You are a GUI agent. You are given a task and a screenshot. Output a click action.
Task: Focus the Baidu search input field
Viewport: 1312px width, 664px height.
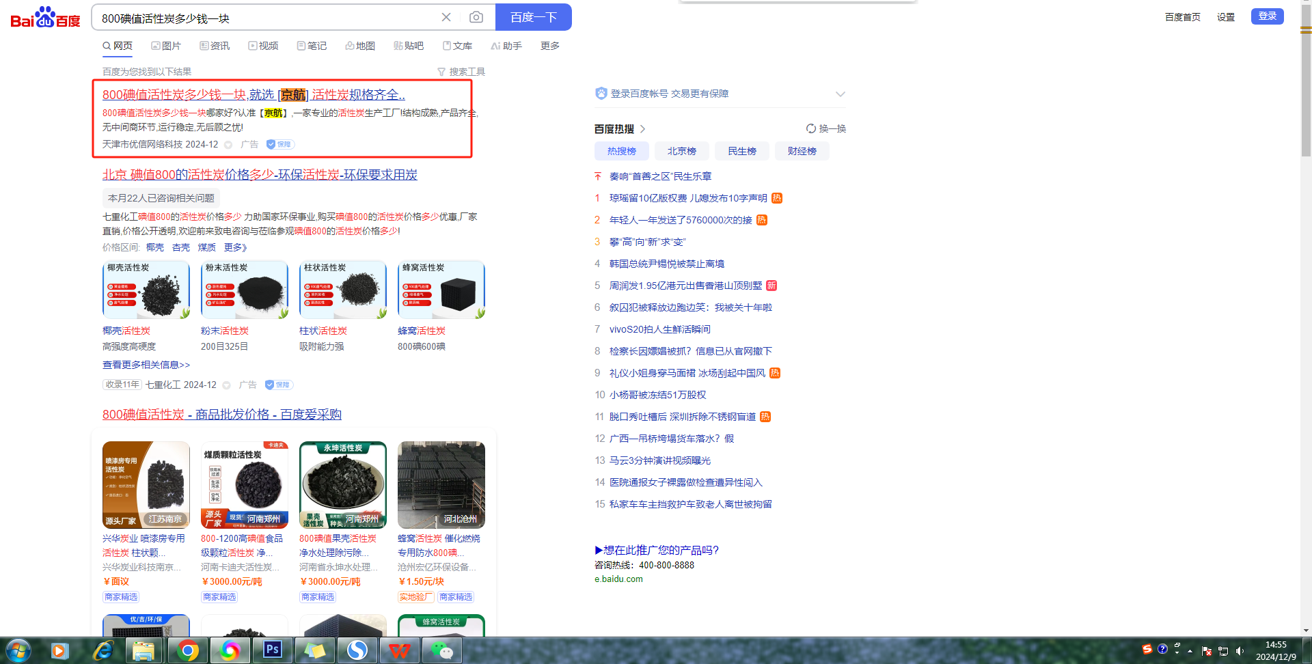pyautogui.click(x=266, y=18)
